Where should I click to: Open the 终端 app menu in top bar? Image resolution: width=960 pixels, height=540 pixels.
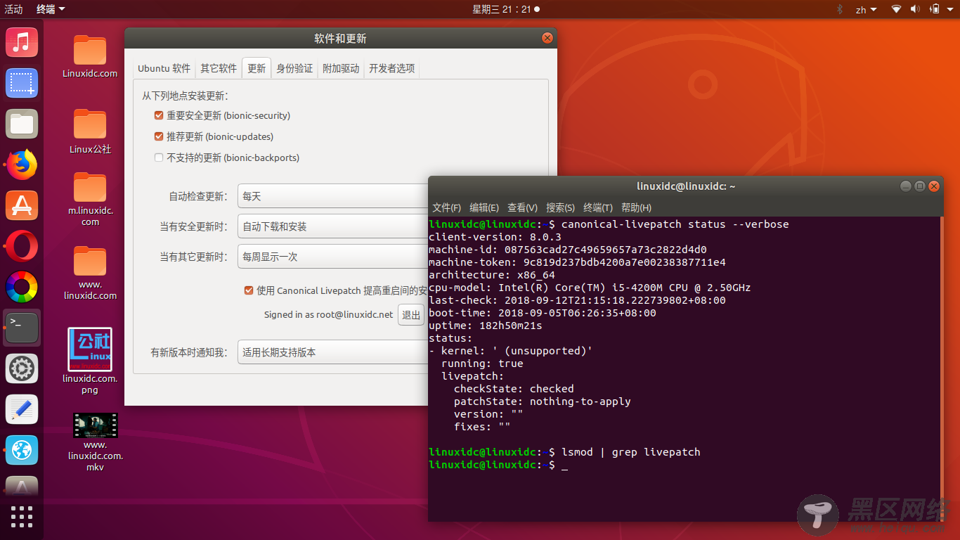tap(51, 9)
